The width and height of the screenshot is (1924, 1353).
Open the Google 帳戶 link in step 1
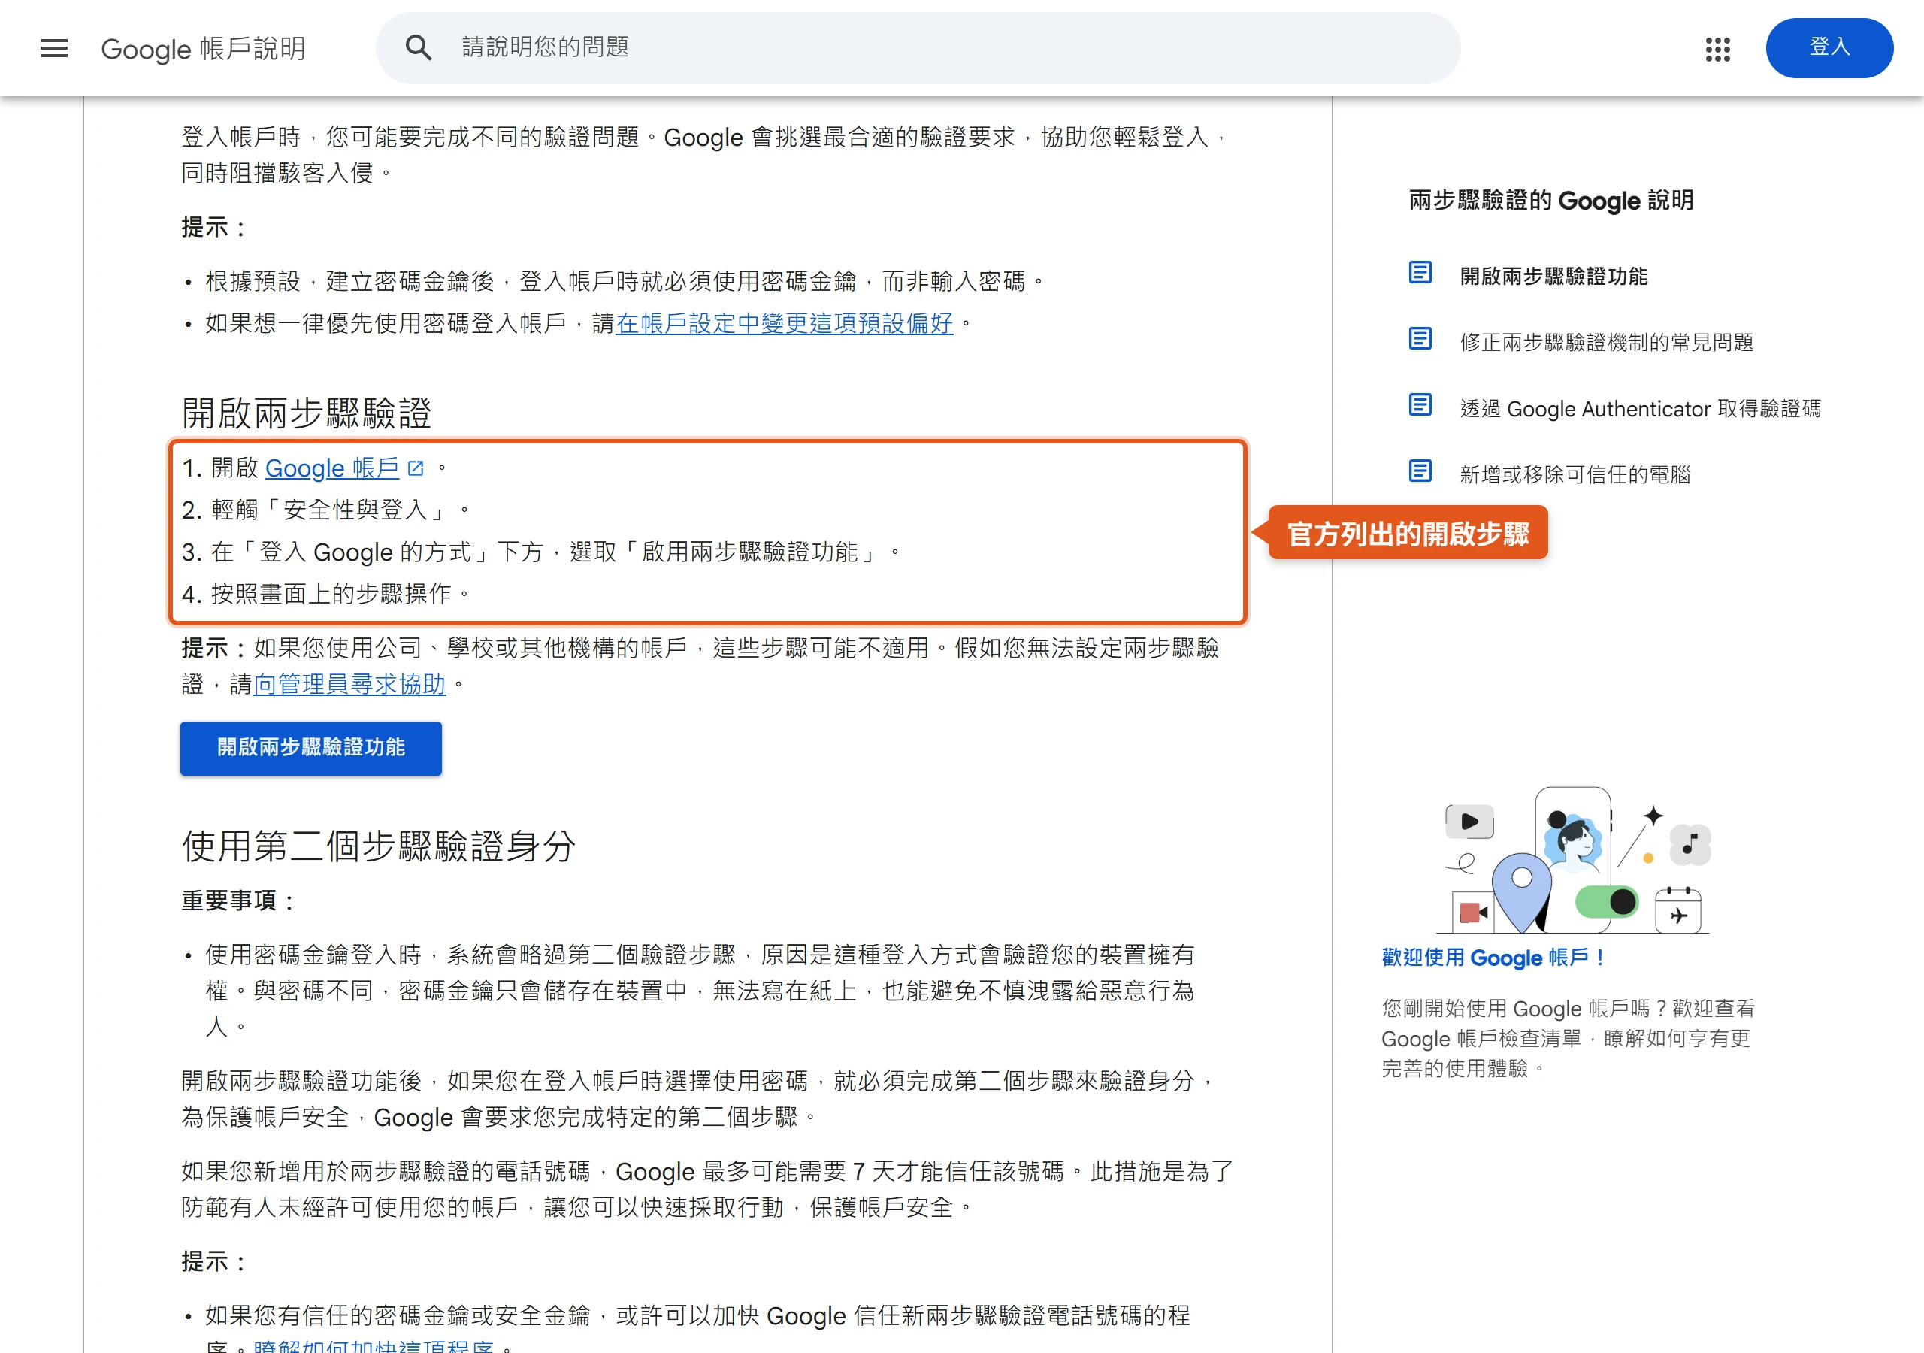332,468
